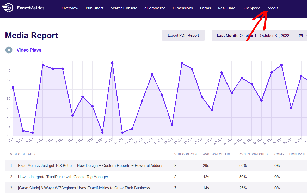Click the ExactMetrics logo icon
The image size is (307, 194).
click(x=8, y=8)
